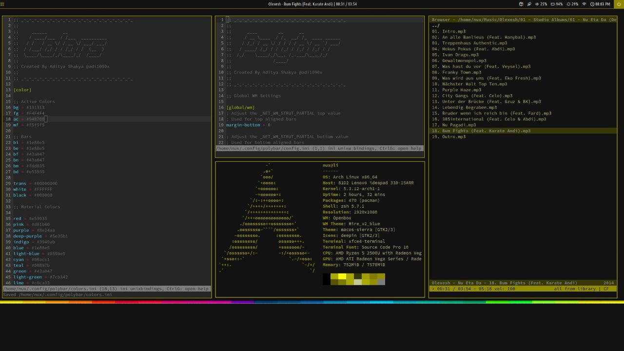Select track 08. Franky Town.mp3
The height and width of the screenshot is (351, 624).
[x=456, y=72]
